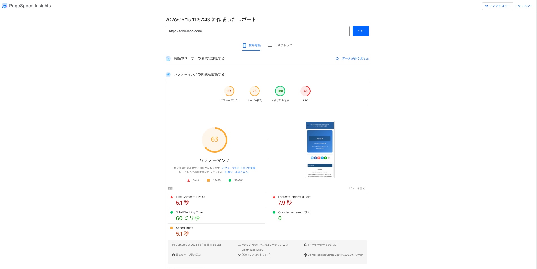The width and height of the screenshot is (537, 269).
Task: Click the Total Blocking Time value 60 ミリ秒
Action: click(188, 218)
